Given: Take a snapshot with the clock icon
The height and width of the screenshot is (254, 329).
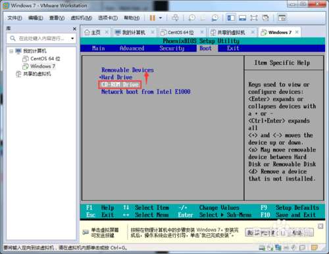Looking at the screenshot, I should pyautogui.click(x=192, y=18).
